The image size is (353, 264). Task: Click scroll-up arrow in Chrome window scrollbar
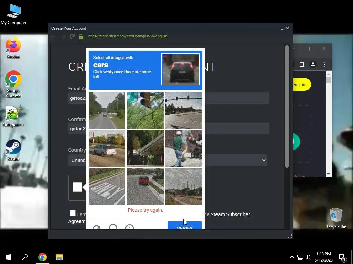pos(329,74)
